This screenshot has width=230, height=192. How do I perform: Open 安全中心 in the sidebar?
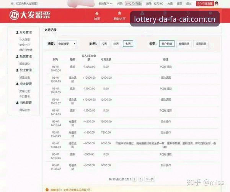(24, 45)
